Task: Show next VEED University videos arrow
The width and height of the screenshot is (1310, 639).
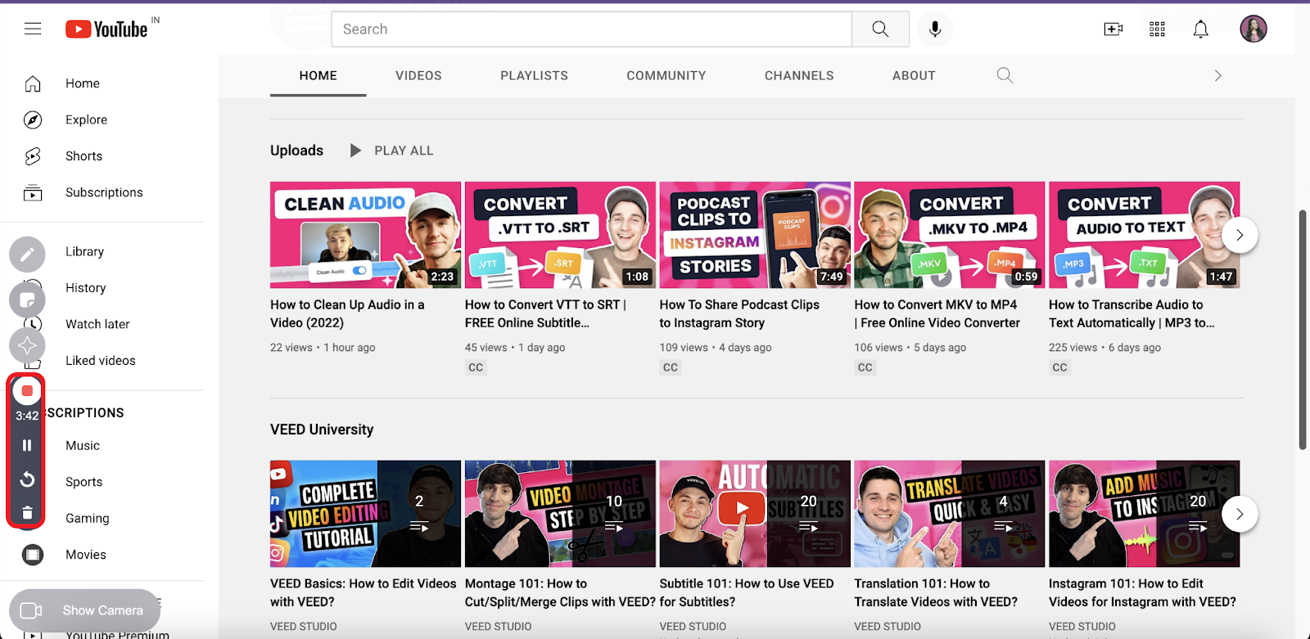Action: (x=1240, y=514)
